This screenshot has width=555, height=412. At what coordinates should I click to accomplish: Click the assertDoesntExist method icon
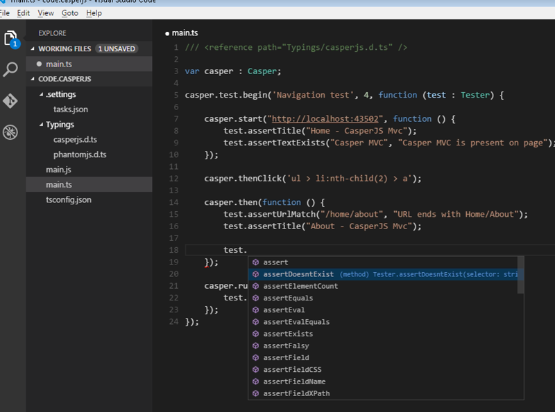click(255, 274)
